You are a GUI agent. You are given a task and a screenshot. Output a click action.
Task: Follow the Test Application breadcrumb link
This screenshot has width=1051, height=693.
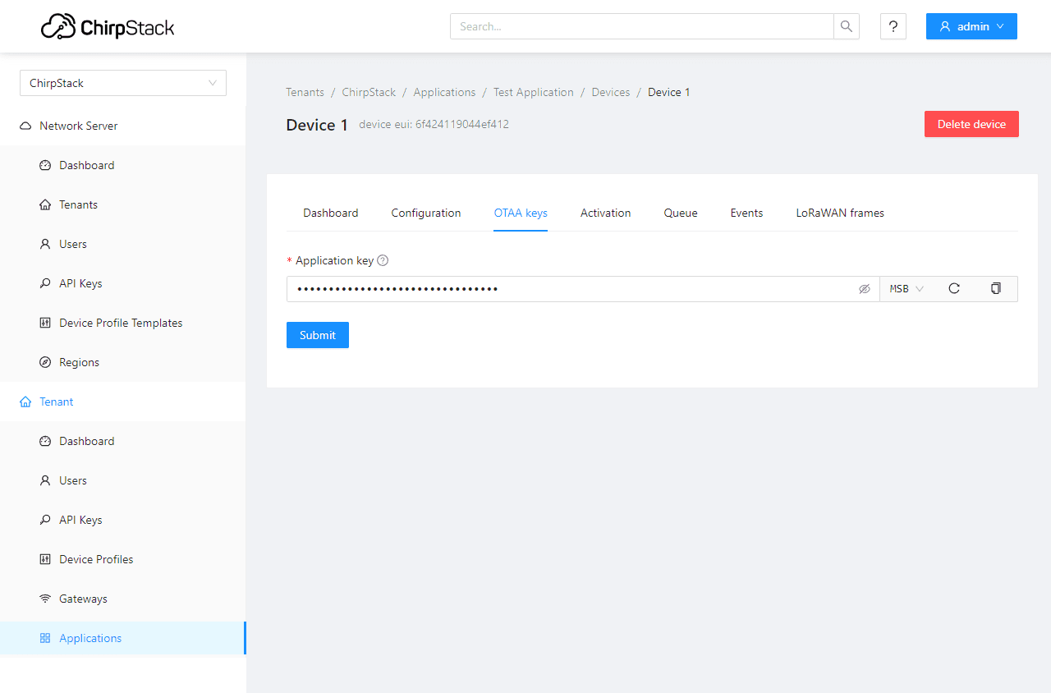tap(534, 92)
